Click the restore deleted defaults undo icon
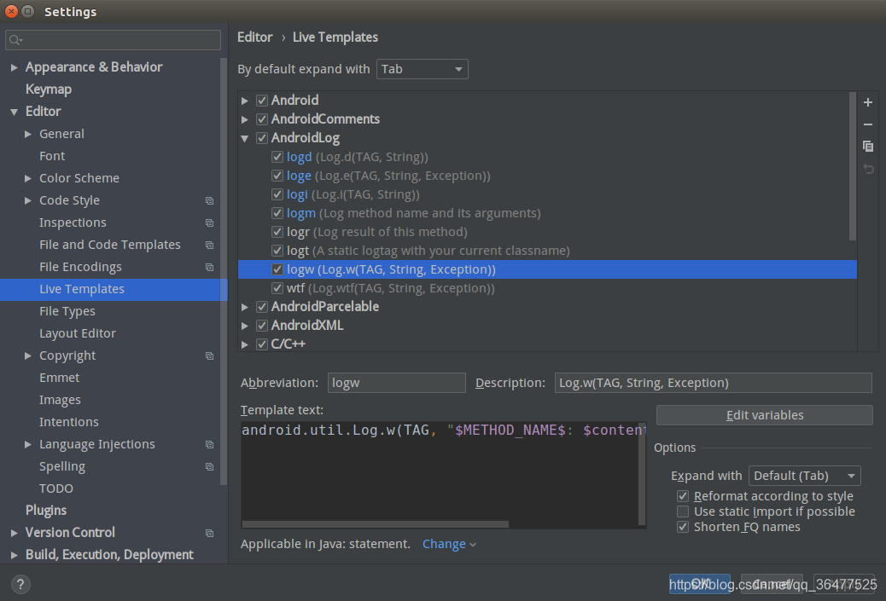The image size is (886, 601). [x=868, y=168]
